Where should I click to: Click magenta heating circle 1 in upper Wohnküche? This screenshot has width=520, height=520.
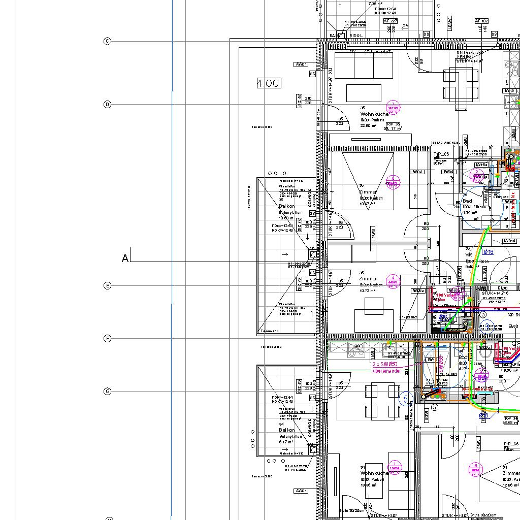(x=393, y=108)
